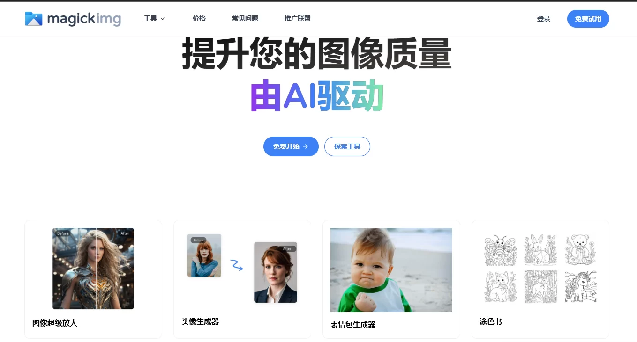
Task: Click the fist-pumping baby meme image
Action: [391, 270]
